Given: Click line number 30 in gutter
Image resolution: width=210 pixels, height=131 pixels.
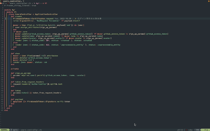Looking at the screenshot, I should click(2, 69).
